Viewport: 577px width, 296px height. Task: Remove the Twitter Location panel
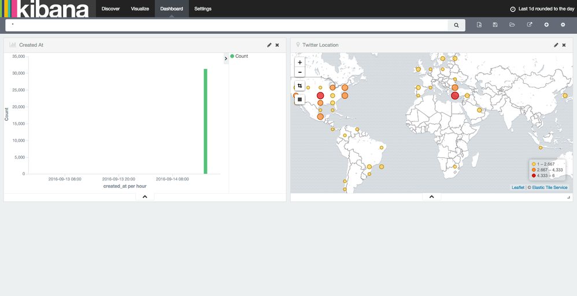pyautogui.click(x=564, y=45)
